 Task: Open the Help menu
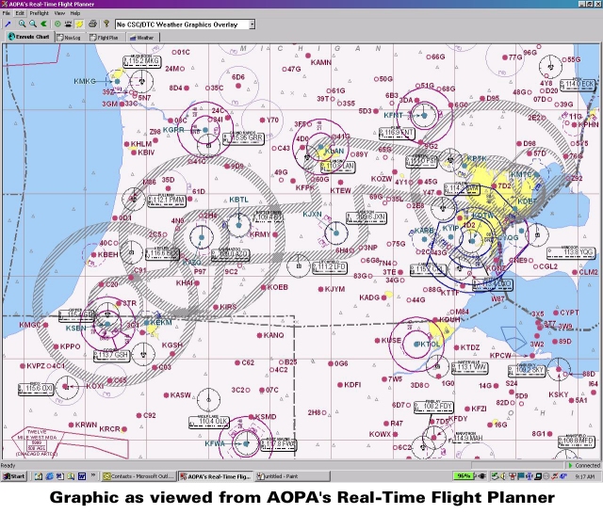pyautogui.click(x=75, y=13)
